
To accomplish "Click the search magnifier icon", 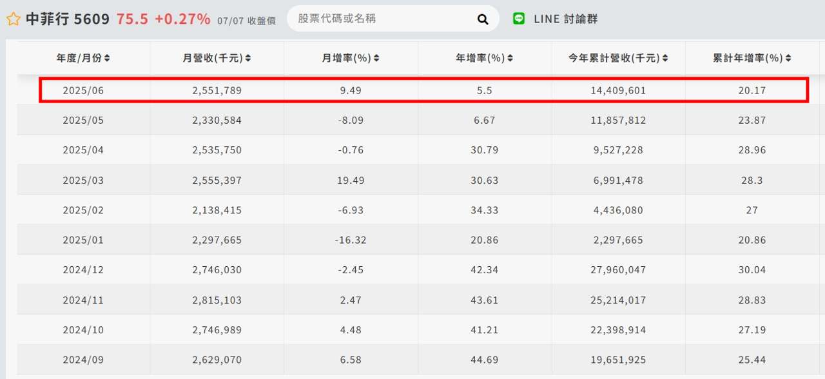I will point(483,19).
